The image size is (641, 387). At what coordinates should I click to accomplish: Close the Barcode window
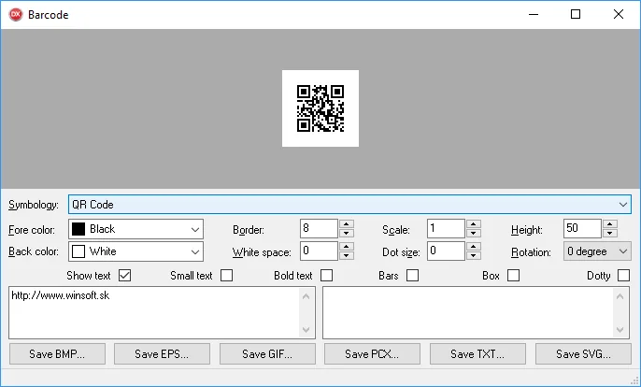click(619, 14)
